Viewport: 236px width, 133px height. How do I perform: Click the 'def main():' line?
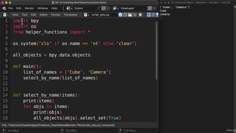(27, 66)
